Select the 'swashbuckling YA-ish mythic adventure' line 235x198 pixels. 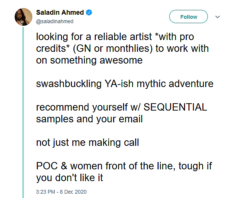pos(124,84)
